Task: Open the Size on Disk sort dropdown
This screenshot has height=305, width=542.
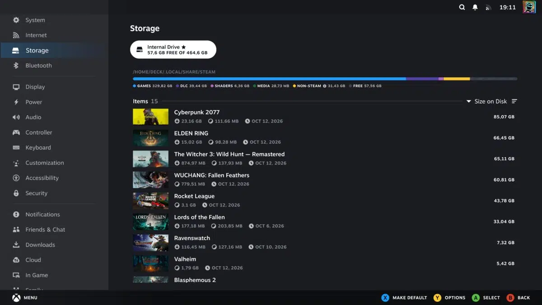Action: click(487, 101)
